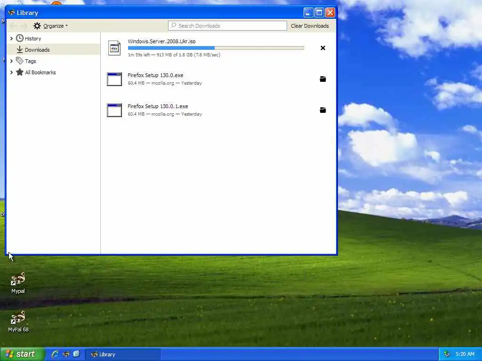Click the ISO file icon for Windows.Server.2008.Ukr.iso
Screen dimensions: 482x361
coord(114,48)
